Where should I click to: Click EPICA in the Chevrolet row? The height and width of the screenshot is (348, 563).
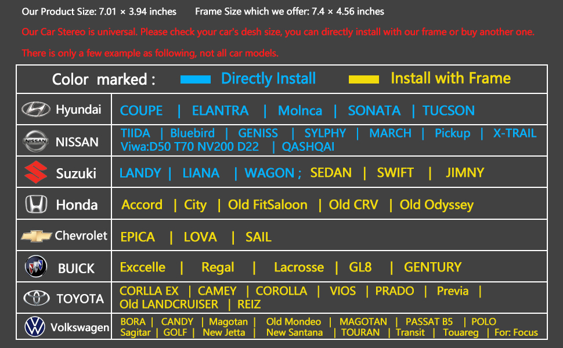pos(138,237)
